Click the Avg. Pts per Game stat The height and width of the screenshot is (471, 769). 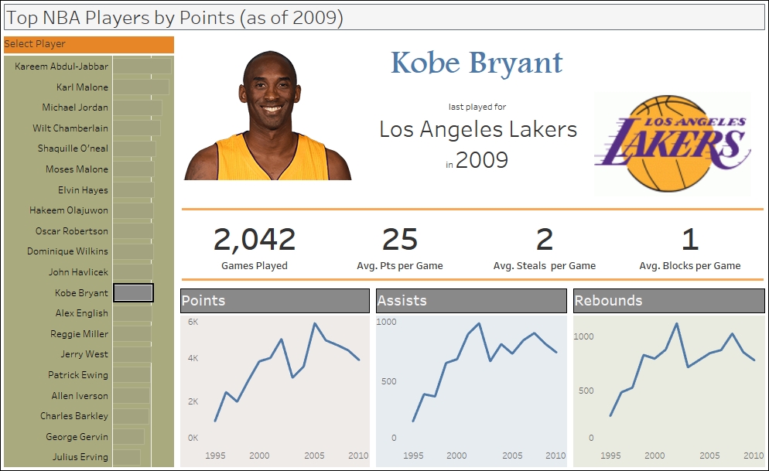tap(400, 247)
